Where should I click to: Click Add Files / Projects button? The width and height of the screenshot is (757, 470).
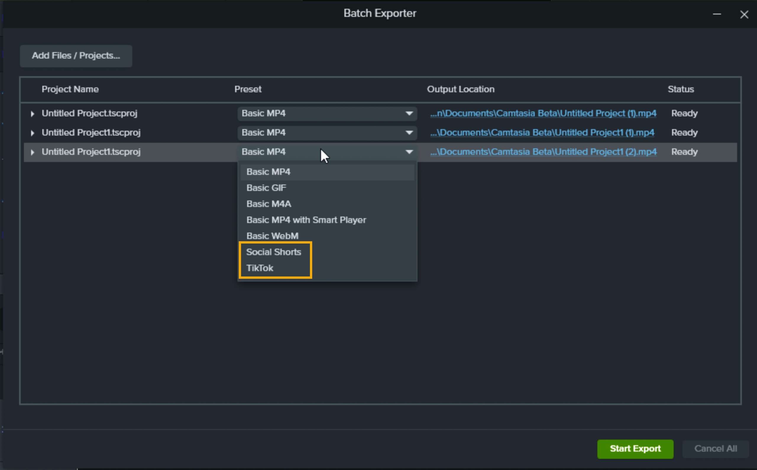coord(76,56)
